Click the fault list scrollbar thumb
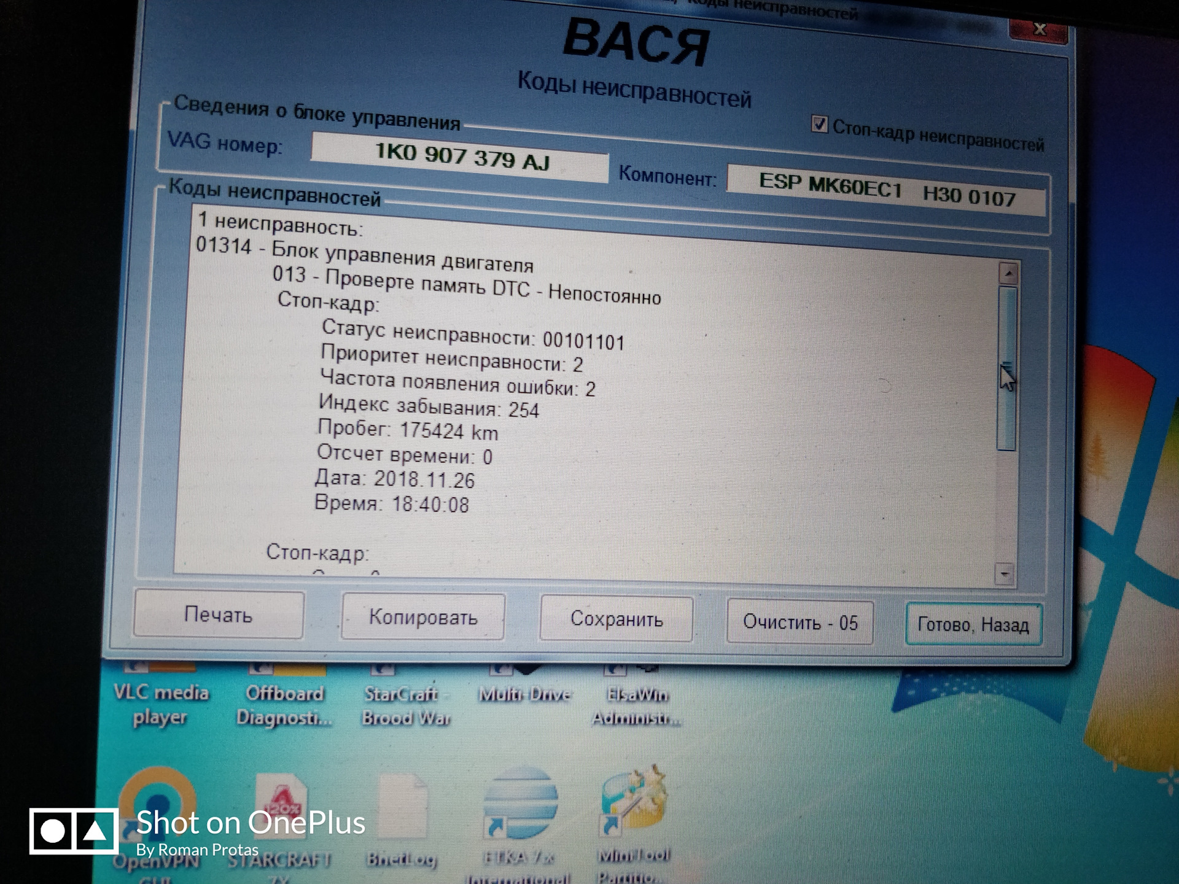 pos(1007,368)
